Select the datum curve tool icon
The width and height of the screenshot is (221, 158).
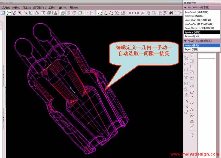click(x=192, y=104)
